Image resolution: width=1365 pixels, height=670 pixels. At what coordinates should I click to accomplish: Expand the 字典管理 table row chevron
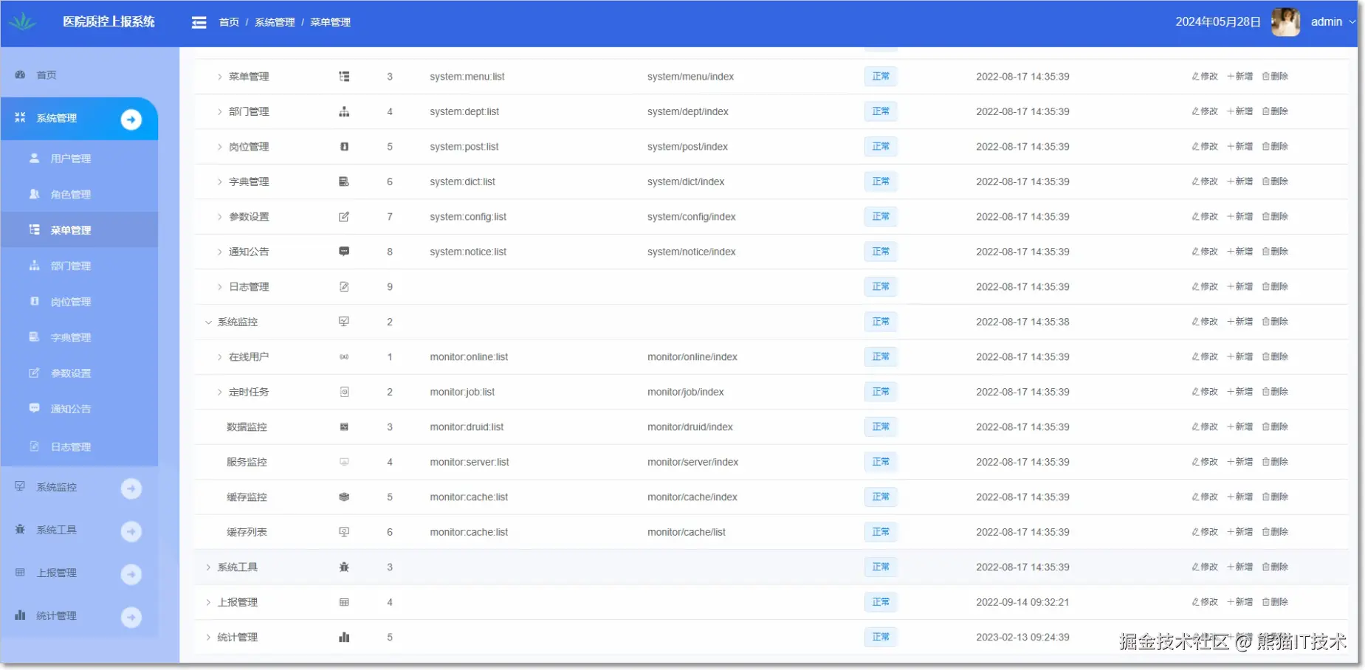pos(219,182)
